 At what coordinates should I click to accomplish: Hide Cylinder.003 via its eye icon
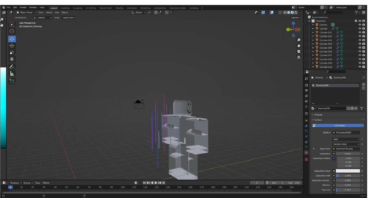tap(360, 40)
